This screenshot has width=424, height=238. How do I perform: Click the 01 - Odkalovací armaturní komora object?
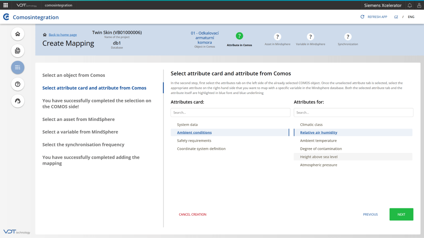tap(205, 38)
